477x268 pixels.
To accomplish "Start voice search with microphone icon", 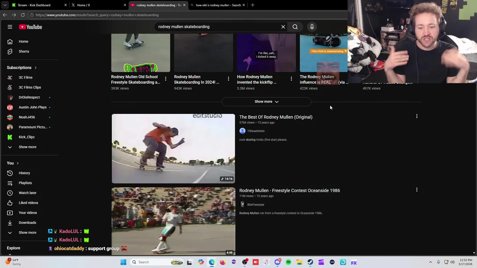I will (x=312, y=27).
